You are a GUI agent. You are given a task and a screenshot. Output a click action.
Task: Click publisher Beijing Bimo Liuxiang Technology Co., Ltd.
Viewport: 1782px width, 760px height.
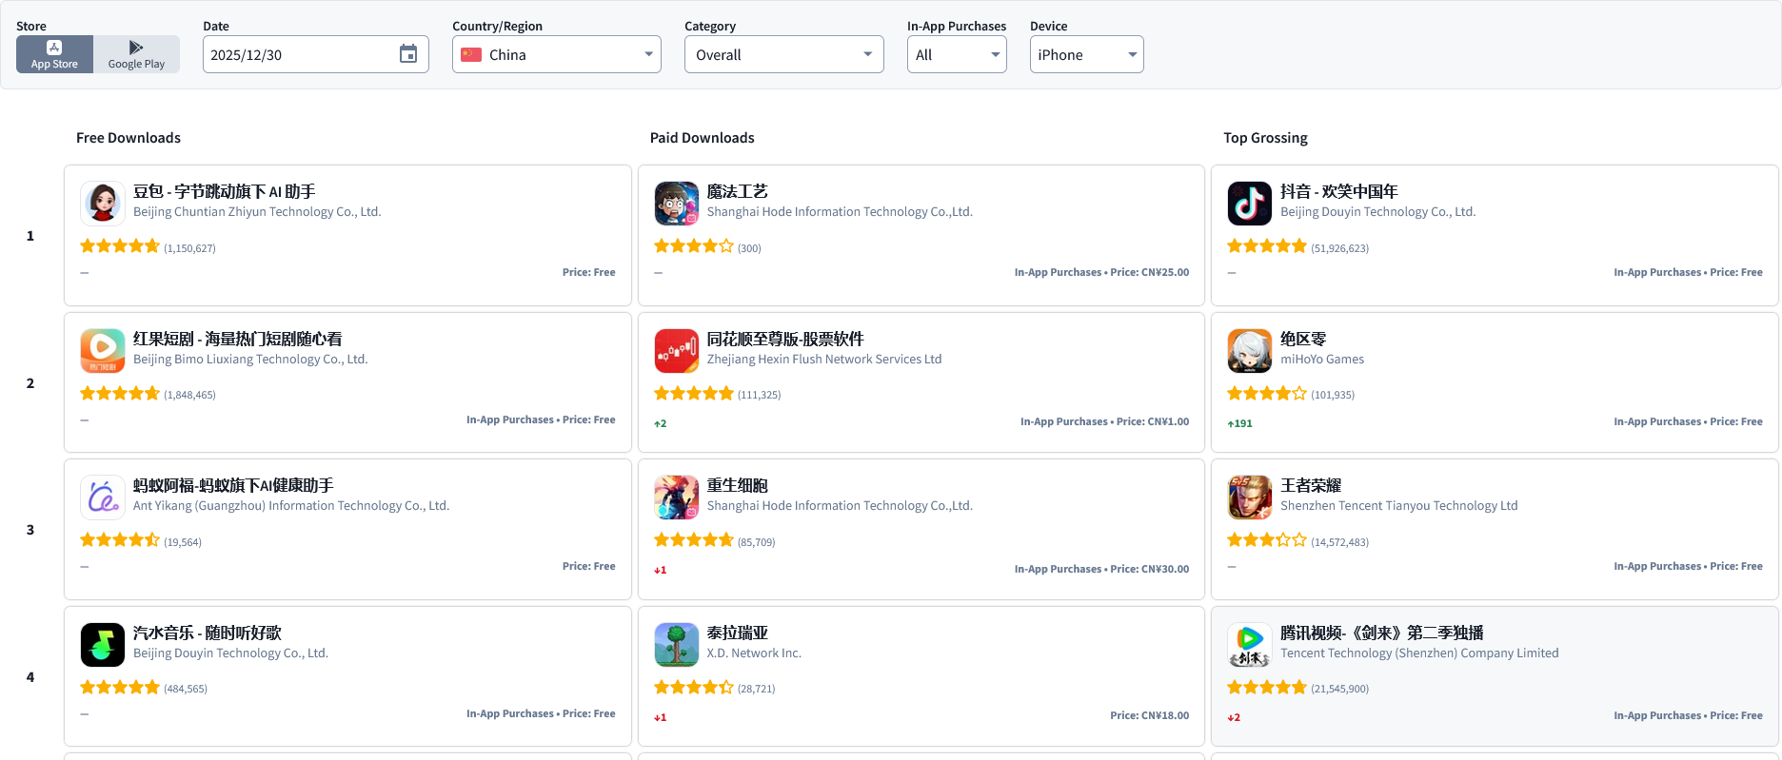click(x=250, y=360)
